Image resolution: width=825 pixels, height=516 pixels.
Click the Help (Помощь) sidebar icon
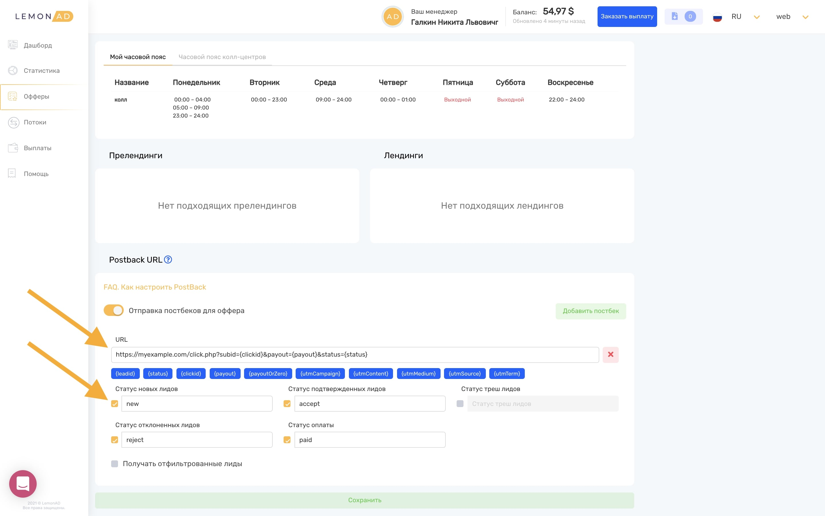12,174
